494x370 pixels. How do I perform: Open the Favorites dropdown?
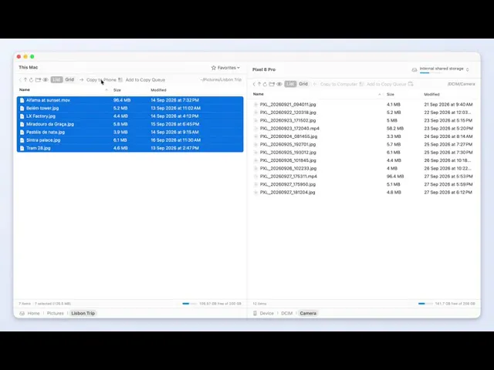tap(225, 68)
